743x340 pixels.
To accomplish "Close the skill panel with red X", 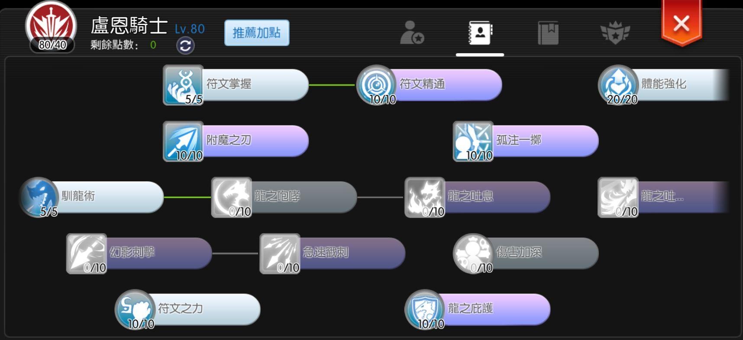I will (x=682, y=23).
